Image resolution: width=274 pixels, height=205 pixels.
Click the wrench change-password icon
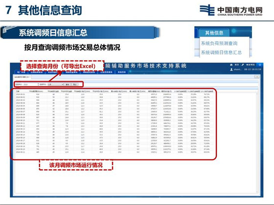(243, 65)
